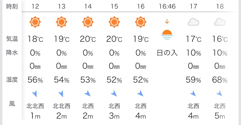Click the wind direction arrow for 15 o'clock
The height and width of the screenshot is (125, 241).
(114, 93)
